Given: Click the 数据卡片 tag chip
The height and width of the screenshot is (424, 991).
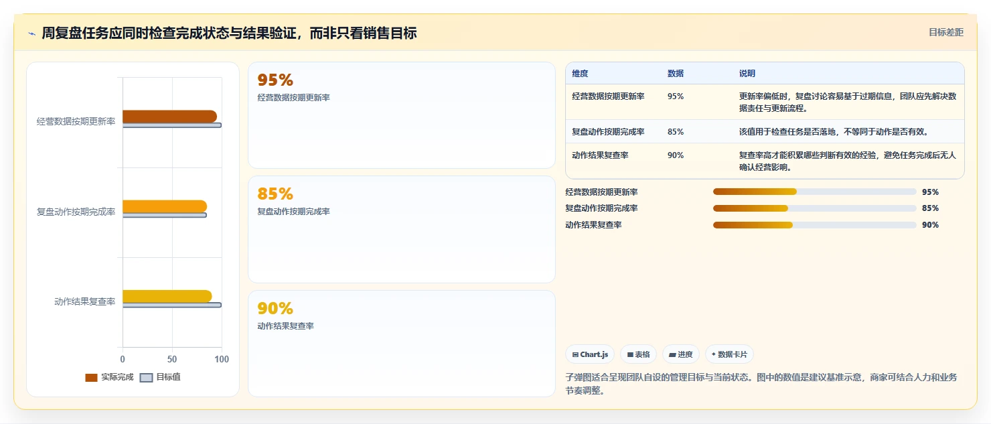Looking at the screenshot, I should [x=729, y=354].
